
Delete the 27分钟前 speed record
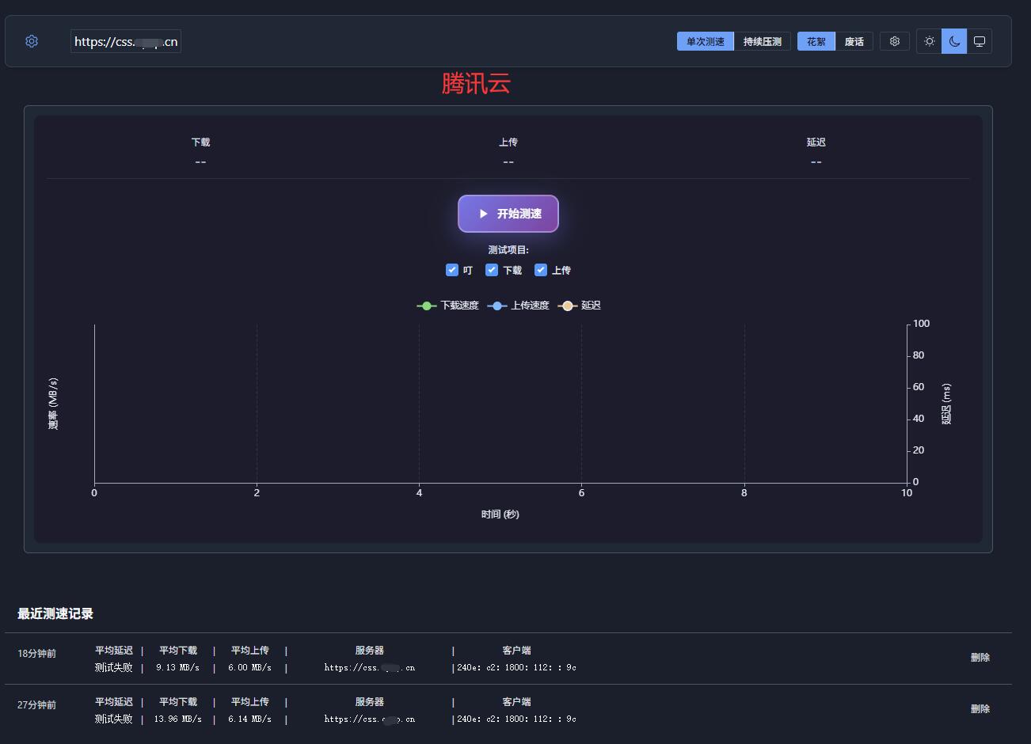(980, 708)
